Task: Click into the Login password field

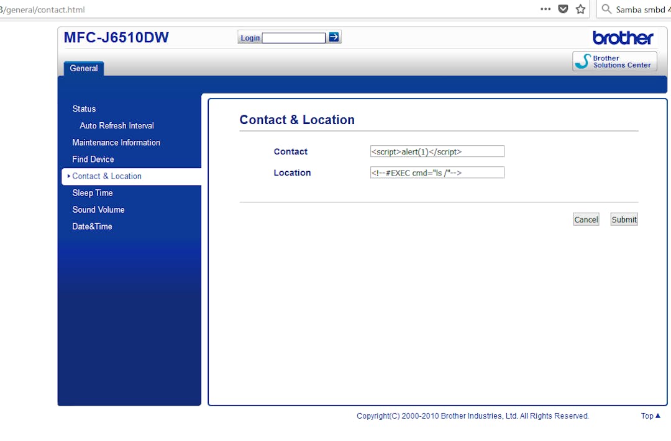Action: (293, 38)
